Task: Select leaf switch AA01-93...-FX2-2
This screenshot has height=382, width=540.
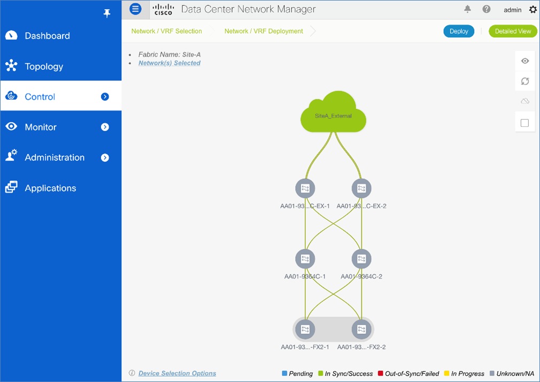Action: point(361,329)
